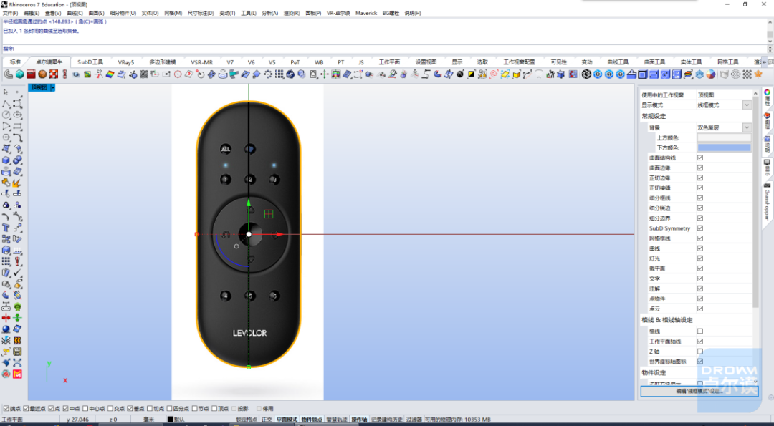Screen dimensions: 774x426
Task: Toggle 正交 ortho mode in status bar
Action: pyautogui.click(x=267, y=420)
